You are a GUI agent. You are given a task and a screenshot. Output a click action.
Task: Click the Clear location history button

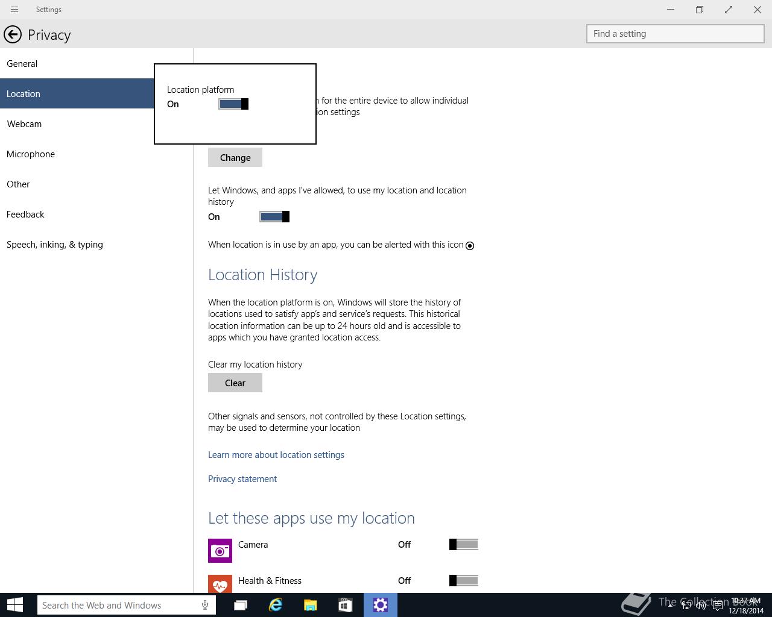(235, 383)
